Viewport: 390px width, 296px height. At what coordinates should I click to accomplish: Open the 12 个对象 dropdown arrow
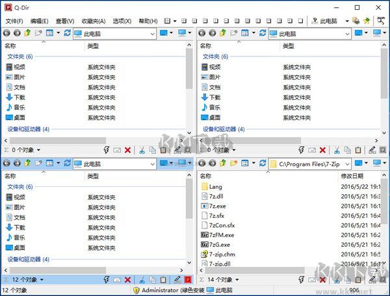(42, 280)
